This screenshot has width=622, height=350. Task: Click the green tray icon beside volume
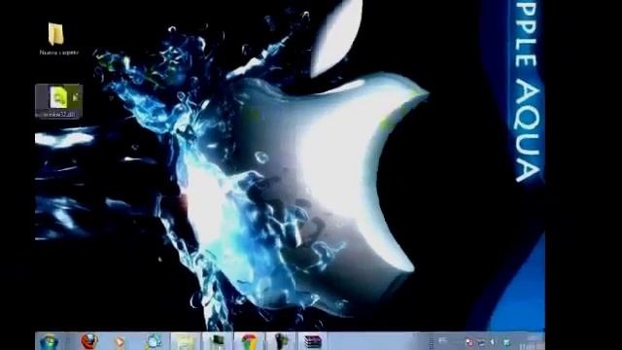506,342
